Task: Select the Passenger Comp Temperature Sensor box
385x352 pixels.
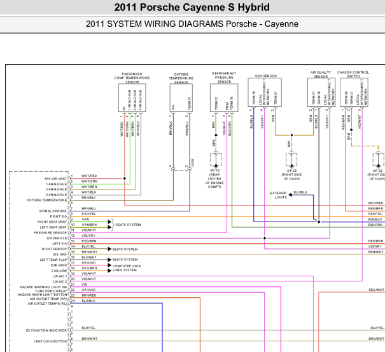Action: click(132, 98)
